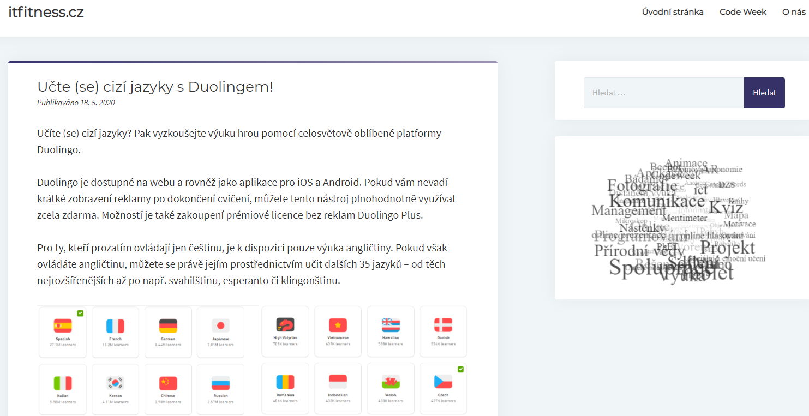Click the Korean flag icon

pos(115,383)
